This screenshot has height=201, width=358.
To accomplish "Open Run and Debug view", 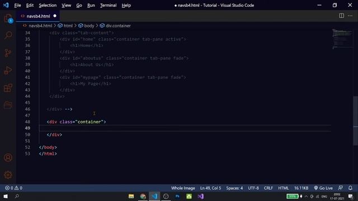I will tap(8, 70).
